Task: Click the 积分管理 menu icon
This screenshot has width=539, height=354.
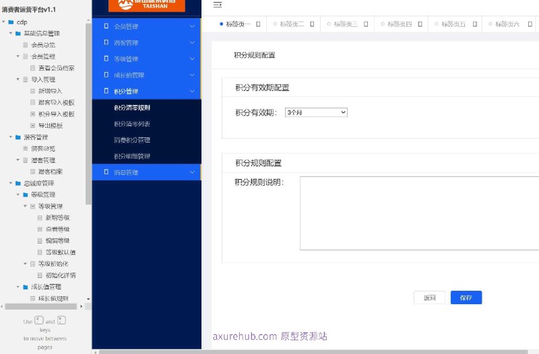Action: 106,91
